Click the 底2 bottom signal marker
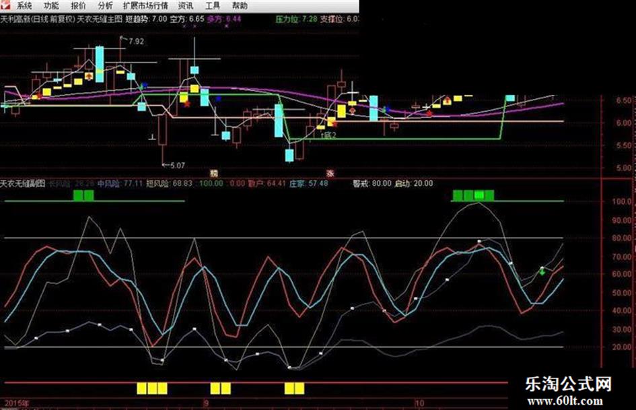Image resolution: width=636 pixels, height=410 pixels. point(328,135)
